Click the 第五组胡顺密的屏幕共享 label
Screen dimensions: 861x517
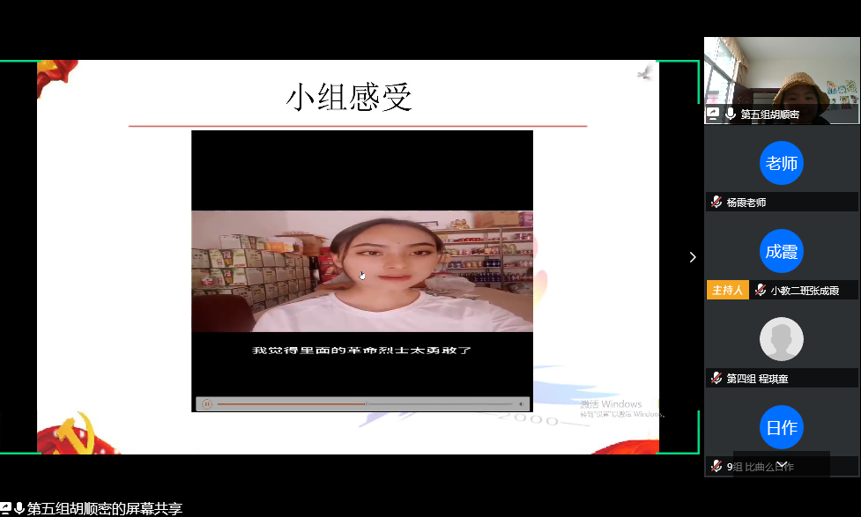click(x=105, y=508)
